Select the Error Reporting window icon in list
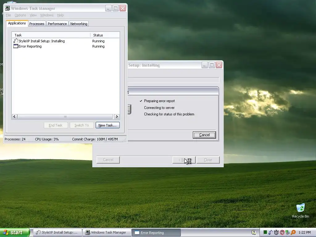 tap(15, 46)
